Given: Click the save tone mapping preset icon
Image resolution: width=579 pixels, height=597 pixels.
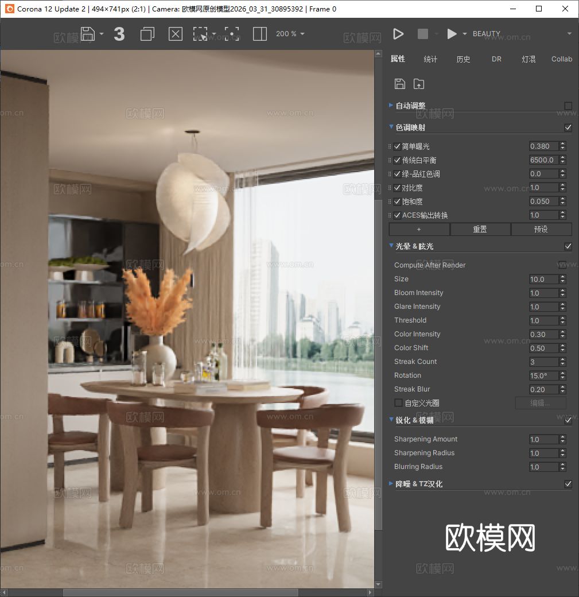Looking at the screenshot, I should click(x=400, y=84).
